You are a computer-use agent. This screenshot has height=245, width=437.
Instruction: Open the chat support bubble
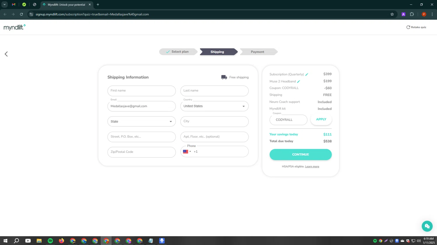coord(427,226)
